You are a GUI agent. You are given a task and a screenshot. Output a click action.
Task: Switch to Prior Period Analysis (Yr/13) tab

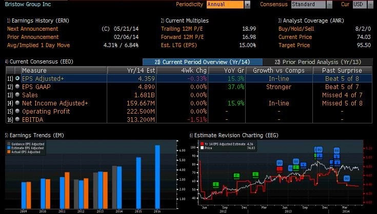pos(318,62)
